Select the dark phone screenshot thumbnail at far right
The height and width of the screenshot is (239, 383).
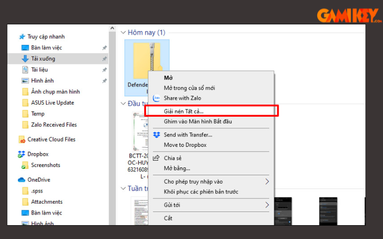click(x=328, y=211)
